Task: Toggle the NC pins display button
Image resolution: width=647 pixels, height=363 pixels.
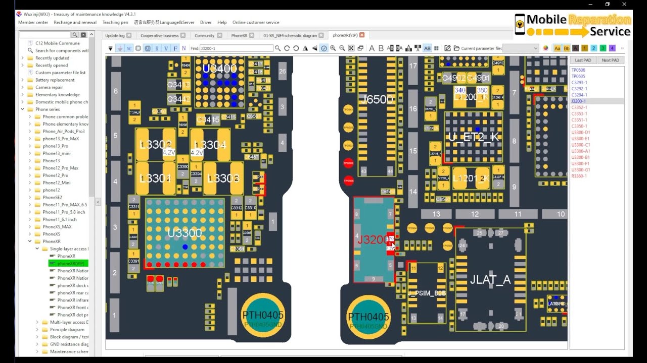Action: 129,48
